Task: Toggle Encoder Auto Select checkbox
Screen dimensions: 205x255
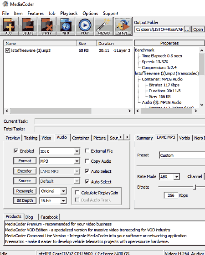Action: pos(87,171)
